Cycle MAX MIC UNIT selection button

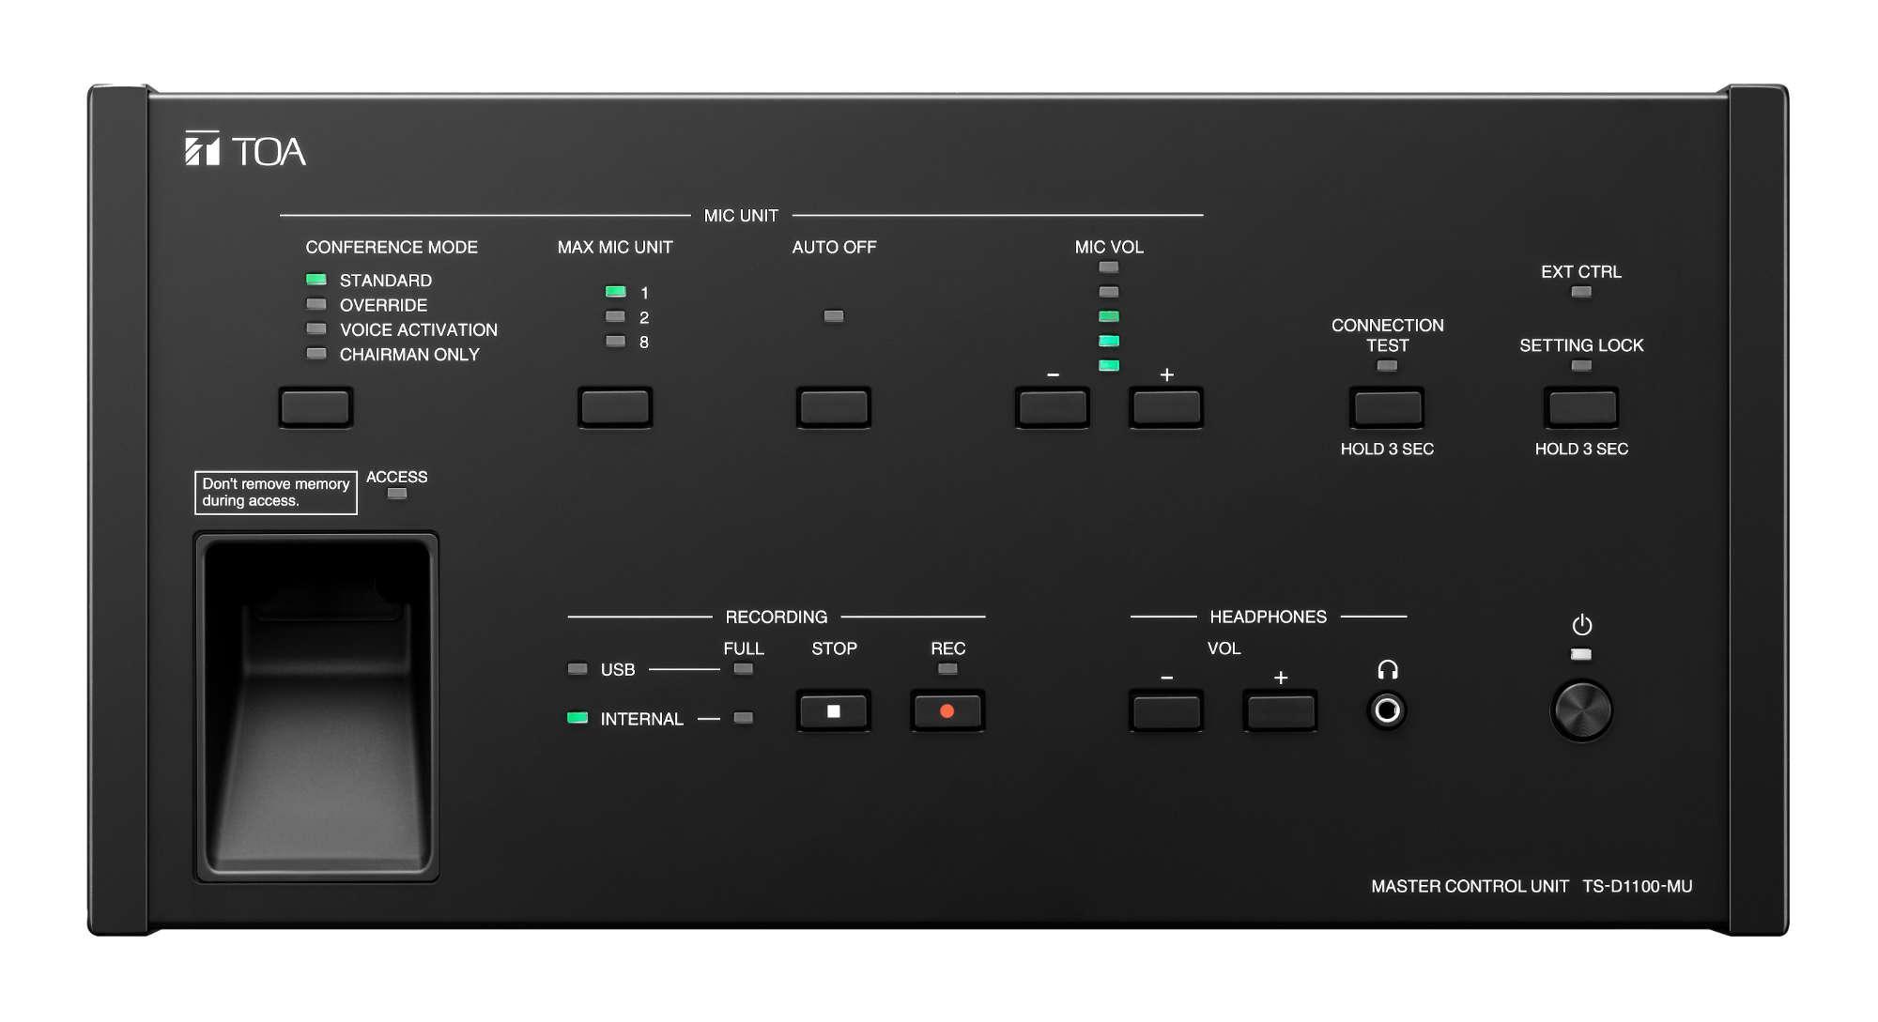click(615, 407)
